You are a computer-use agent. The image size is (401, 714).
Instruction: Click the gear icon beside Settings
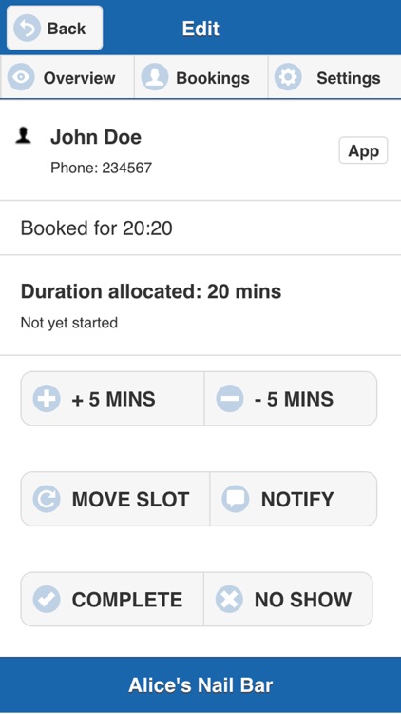(288, 77)
